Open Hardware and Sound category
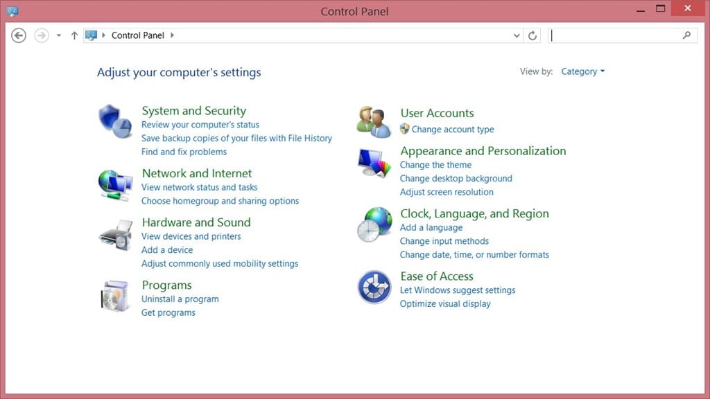 tap(196, 222)
